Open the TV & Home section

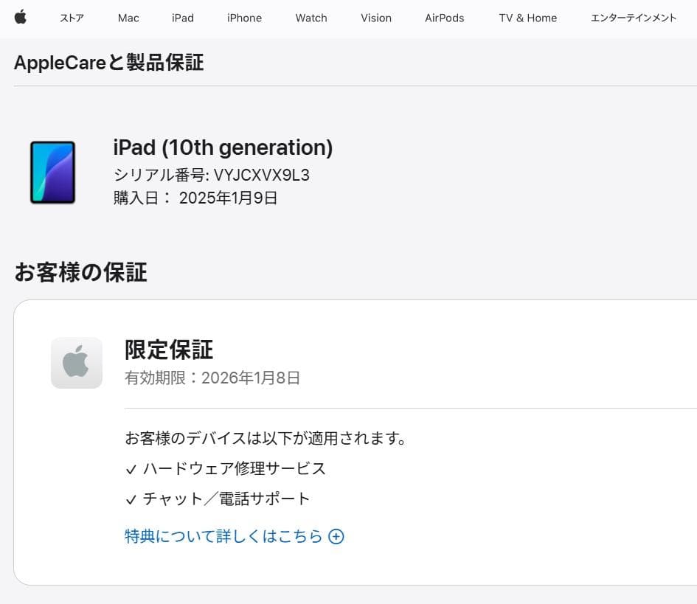coord(527,18)
